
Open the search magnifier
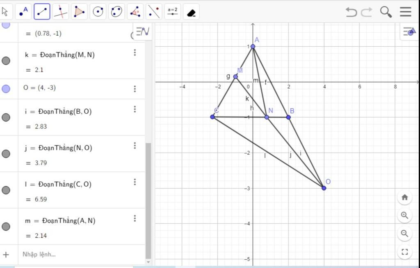[x=386, y=12]
